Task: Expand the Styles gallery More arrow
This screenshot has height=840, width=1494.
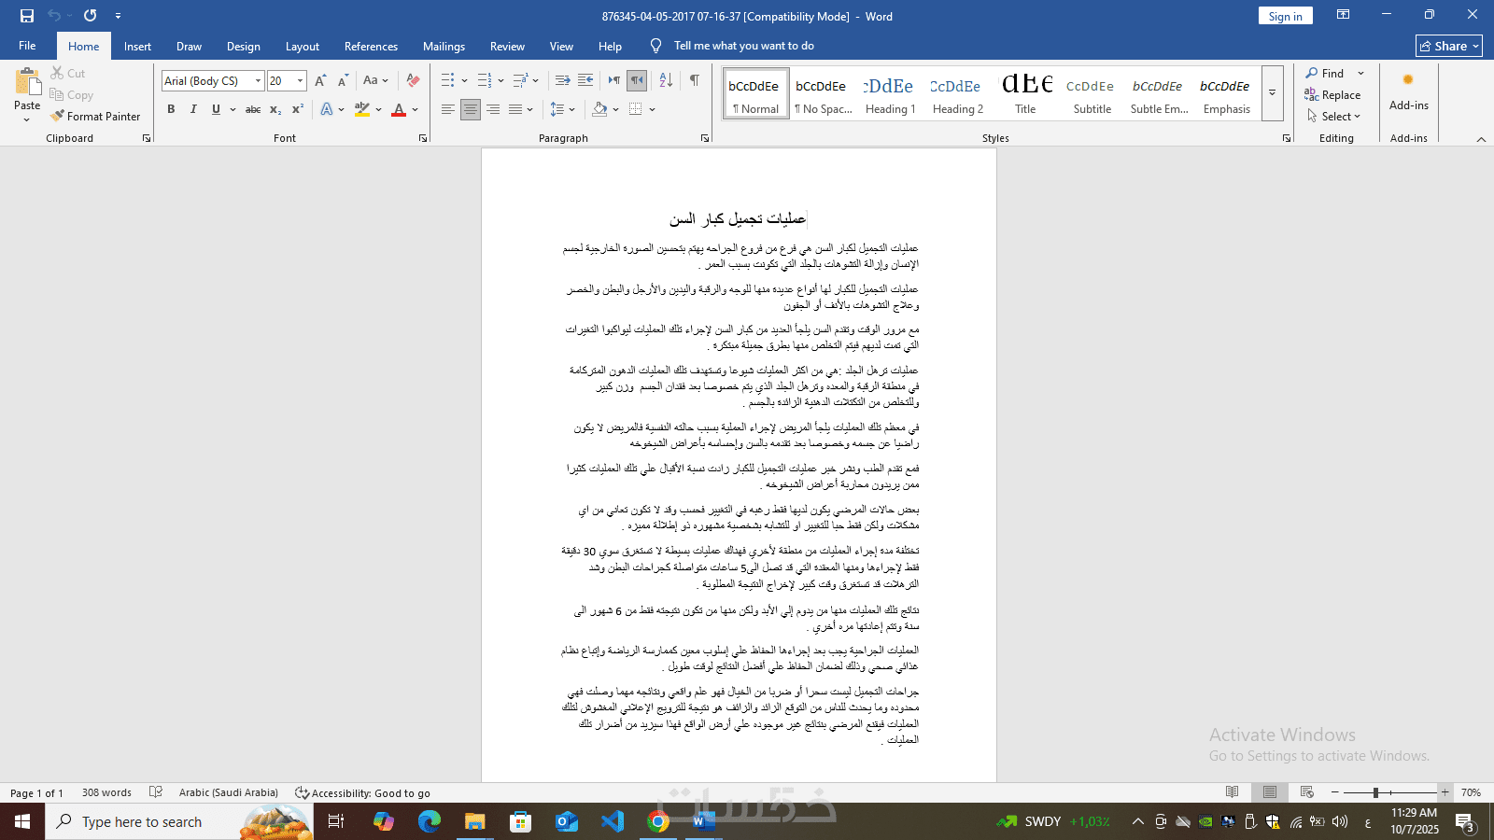Action: pos(1272,93)
